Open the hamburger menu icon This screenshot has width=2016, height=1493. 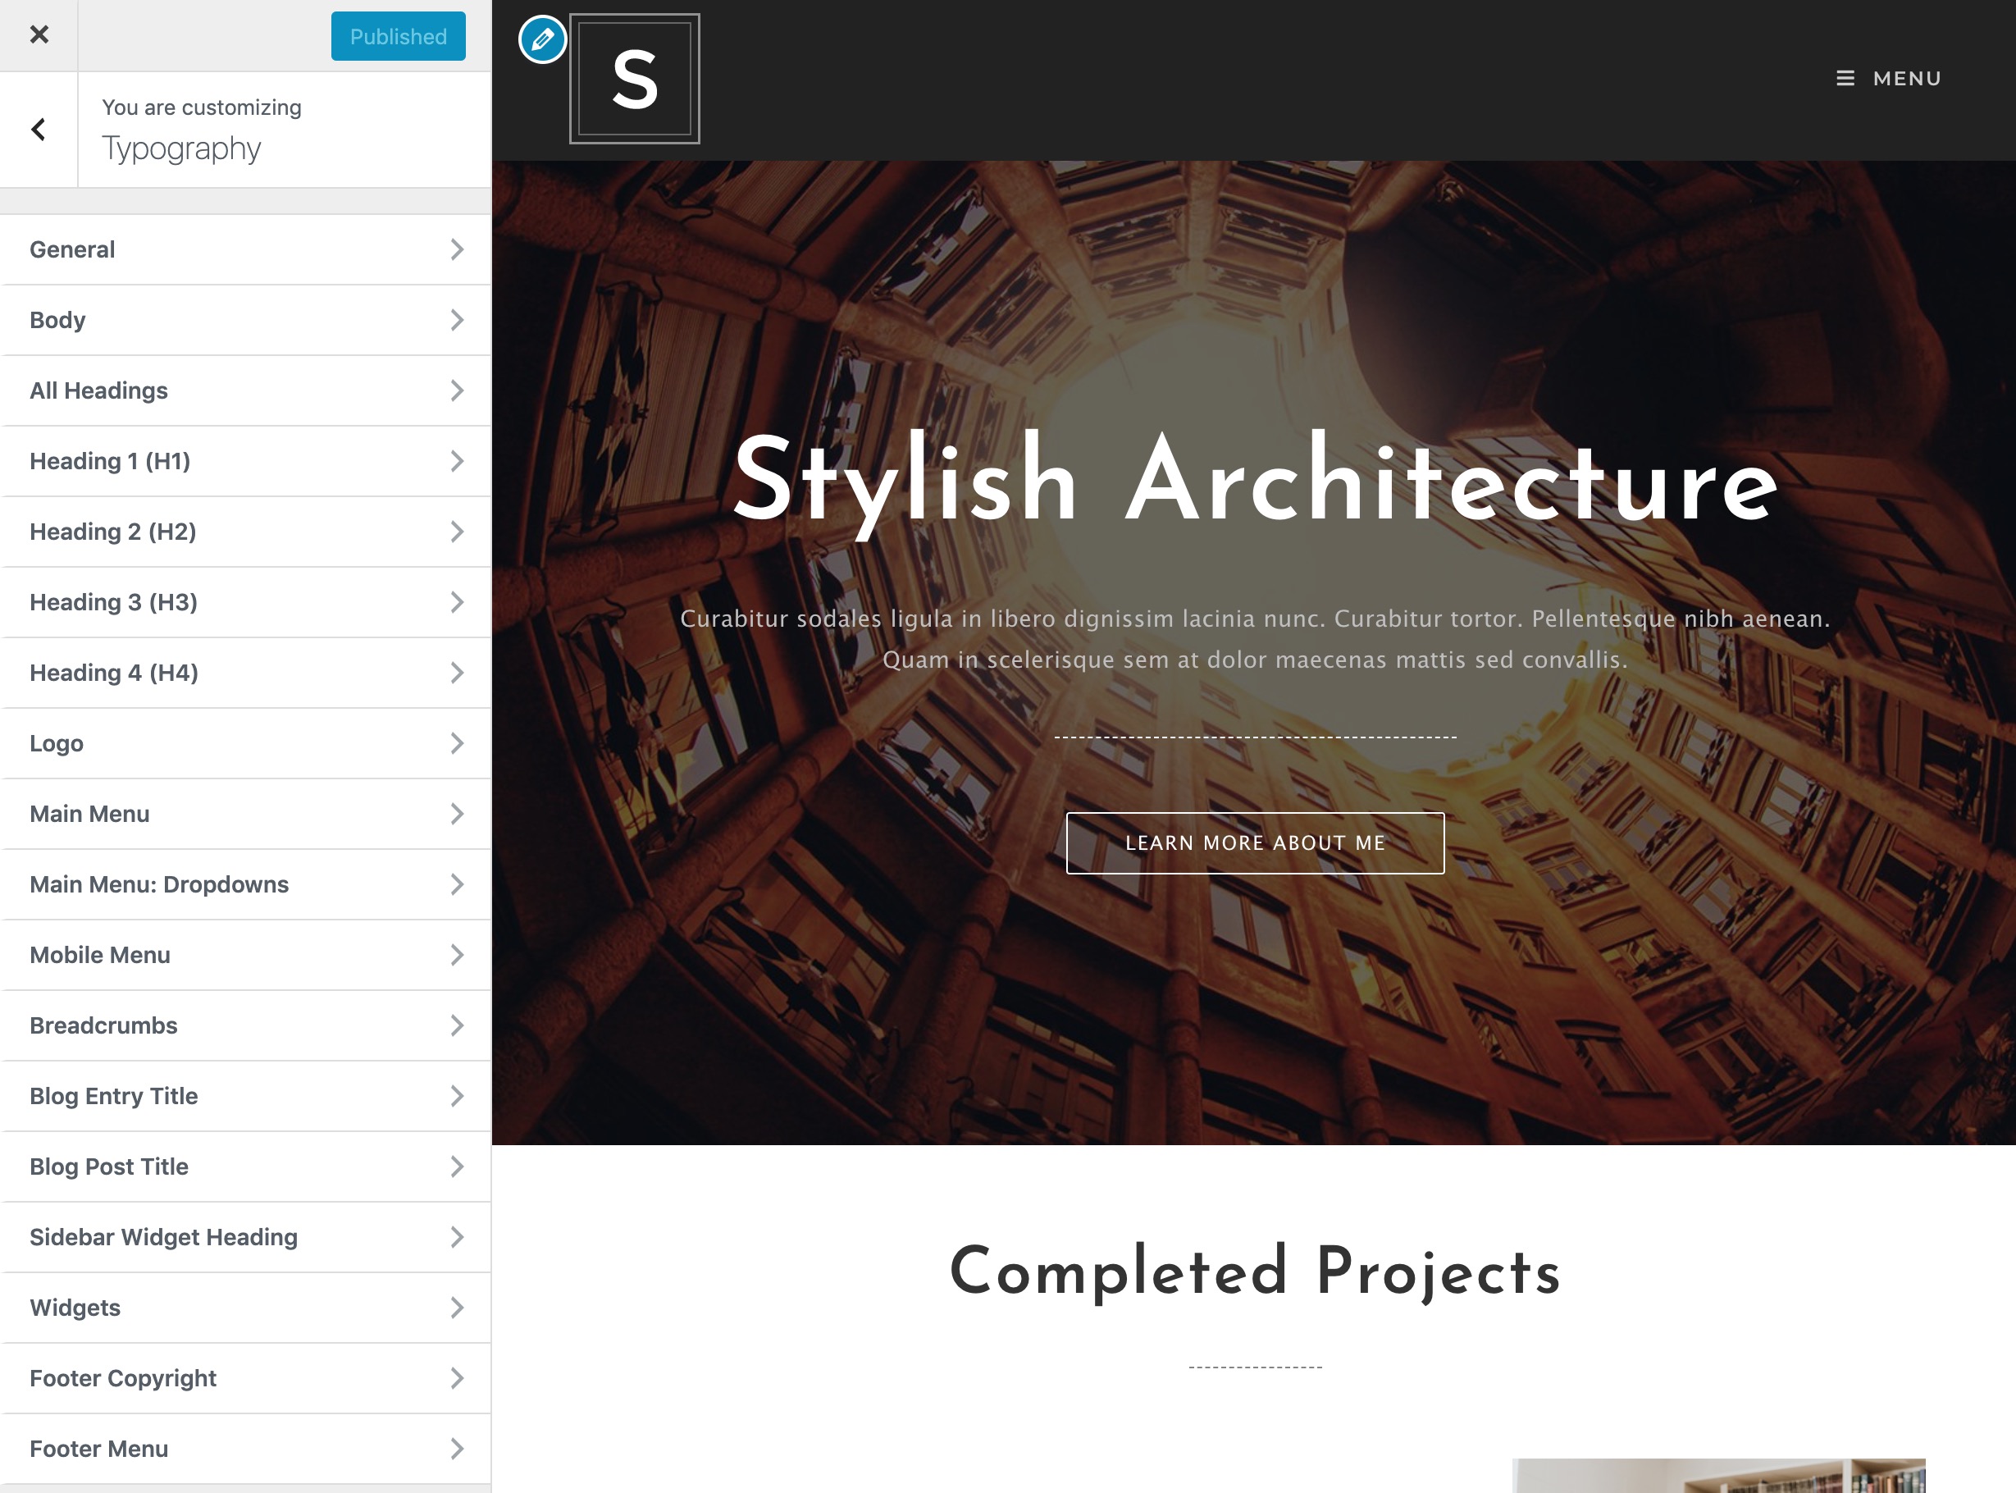(x=1845, y=79)
